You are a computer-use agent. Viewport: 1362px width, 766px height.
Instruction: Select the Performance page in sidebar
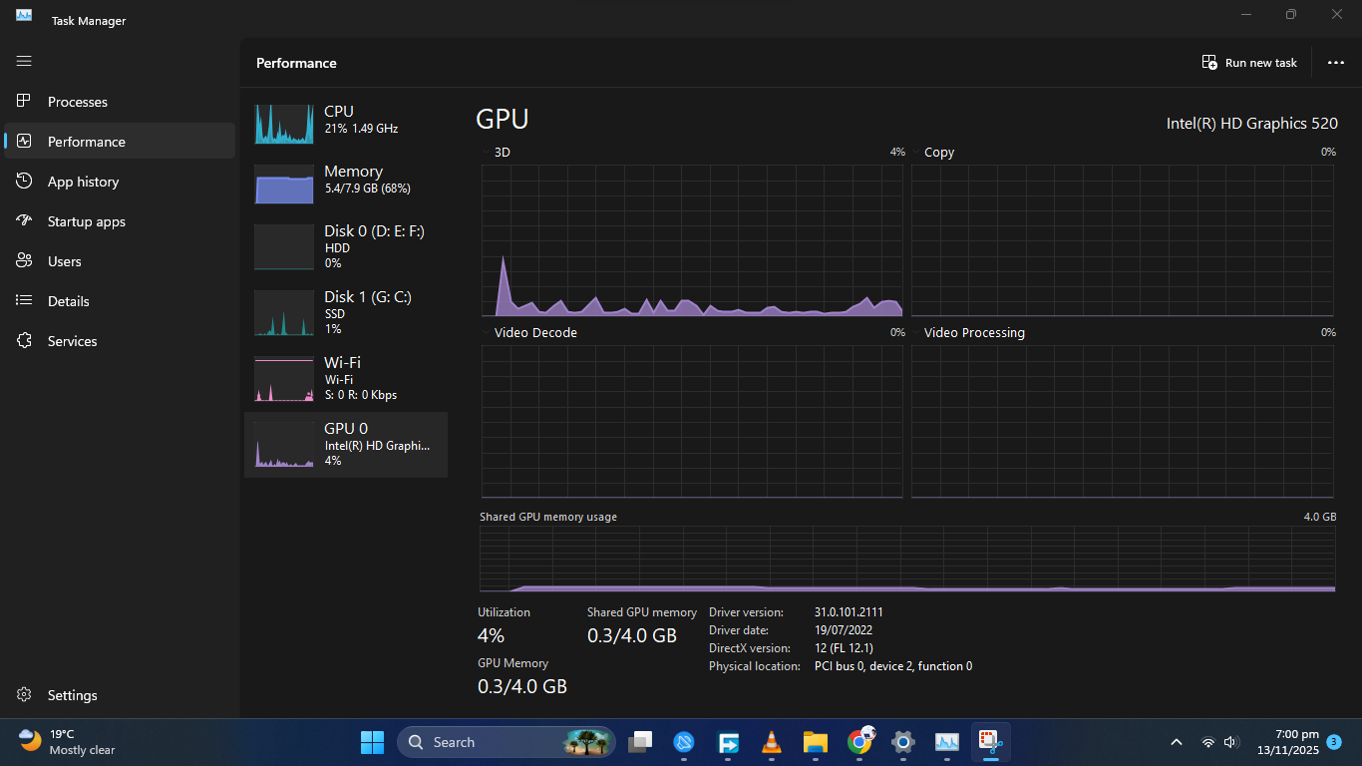coord(86,142)
